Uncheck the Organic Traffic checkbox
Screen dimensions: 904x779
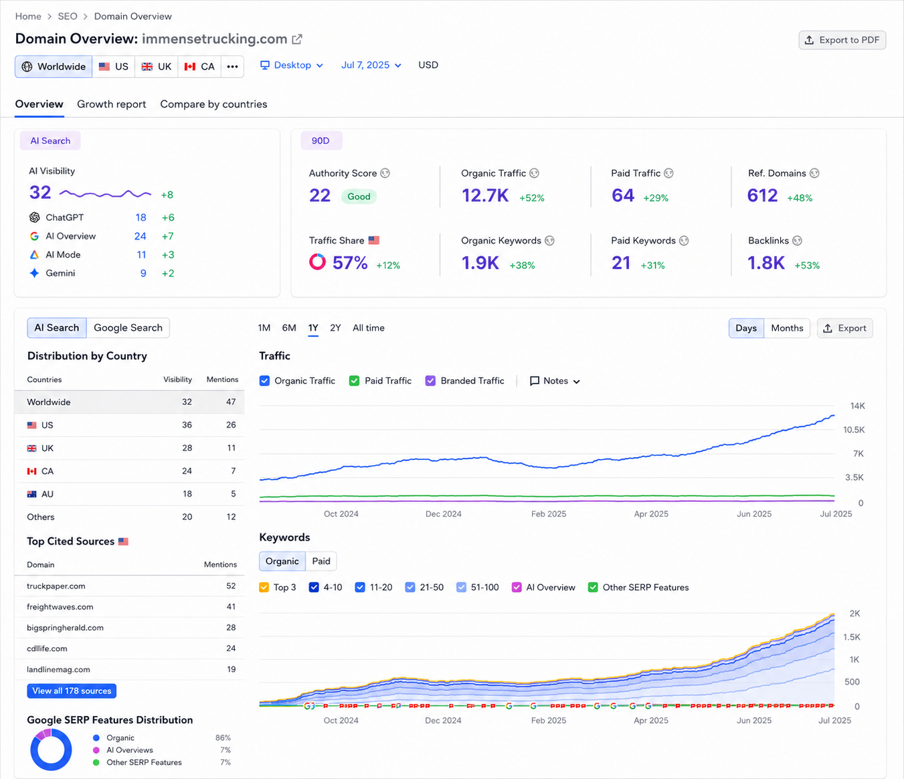264,381
